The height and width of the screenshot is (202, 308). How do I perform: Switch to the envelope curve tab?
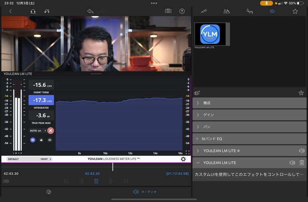click(249, 12)
